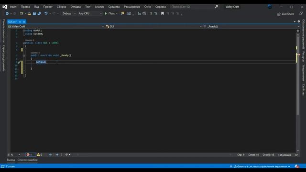Click the user account avatar
Image resolution: width=306 pixels, height=172 pixels.
click(x=270, y=7)
